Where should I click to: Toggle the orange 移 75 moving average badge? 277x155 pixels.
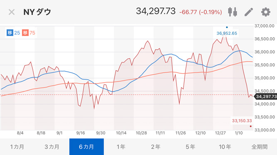[x=29, y=33]
